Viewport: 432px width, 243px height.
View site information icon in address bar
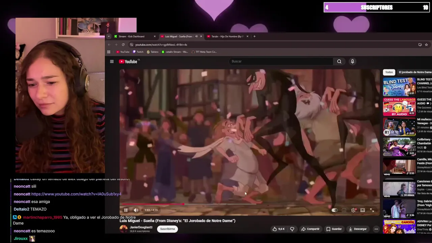click(131, 45)
